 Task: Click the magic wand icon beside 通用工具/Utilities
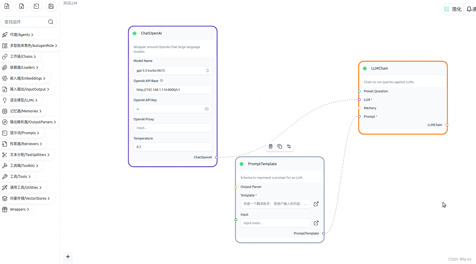point(5,187)
